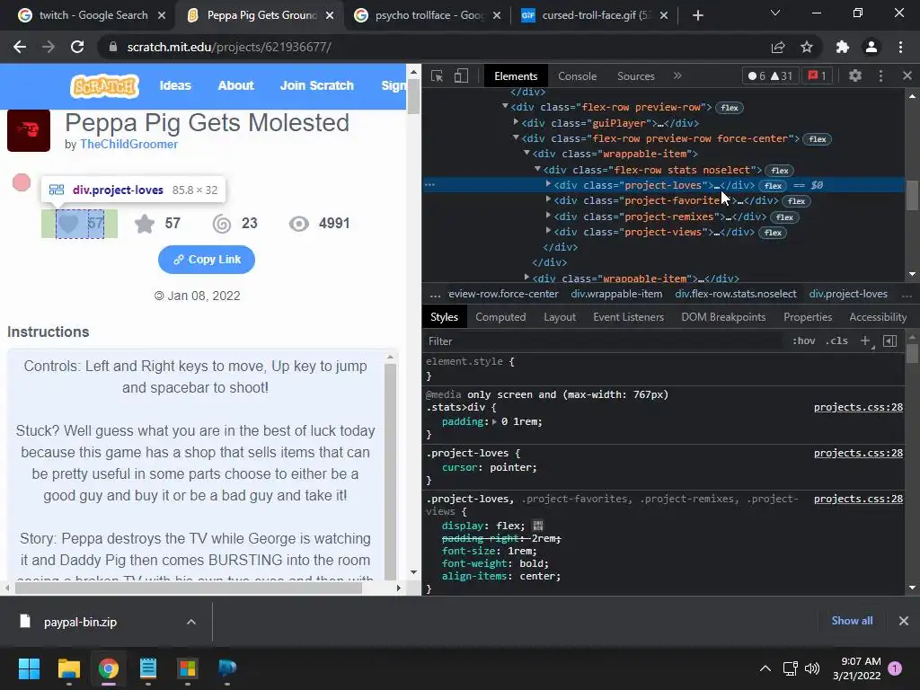The image size is (920, 690).
Task: Open a new browser tab
Action: coord(697,15)
